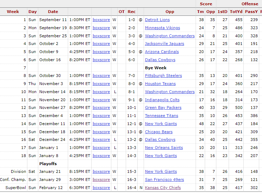Click Washington Commanders link in week 3
The image size is (262, 195).
click(170, 36)
